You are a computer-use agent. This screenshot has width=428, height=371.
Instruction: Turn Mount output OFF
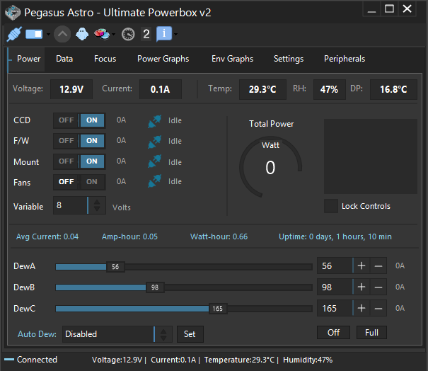point(66,161)
